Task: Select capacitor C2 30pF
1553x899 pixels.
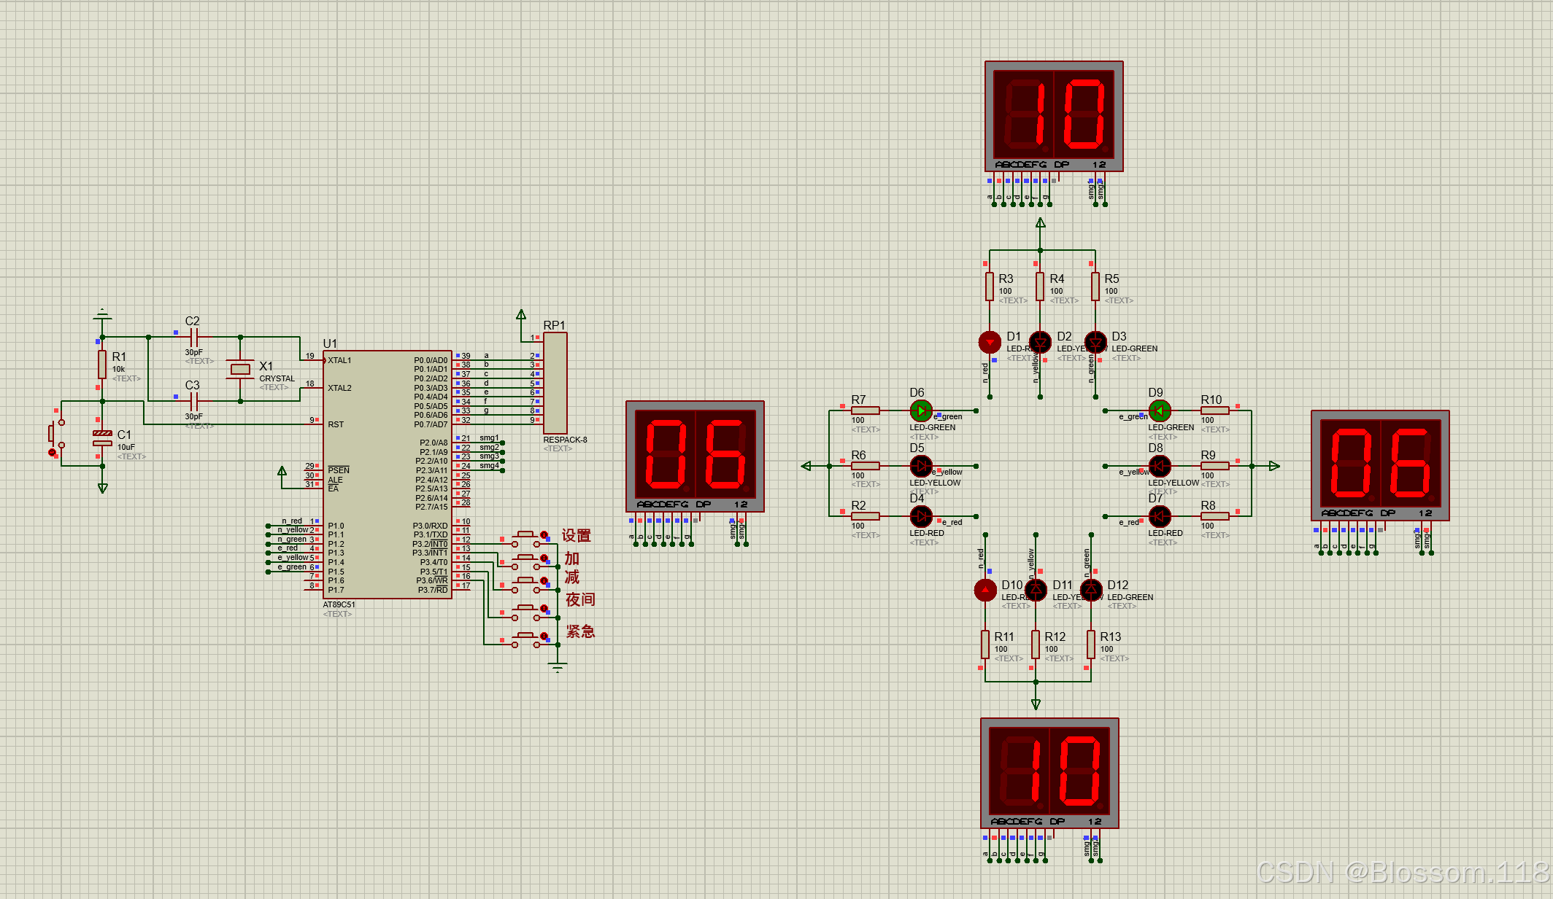Action: pos(194,337)
